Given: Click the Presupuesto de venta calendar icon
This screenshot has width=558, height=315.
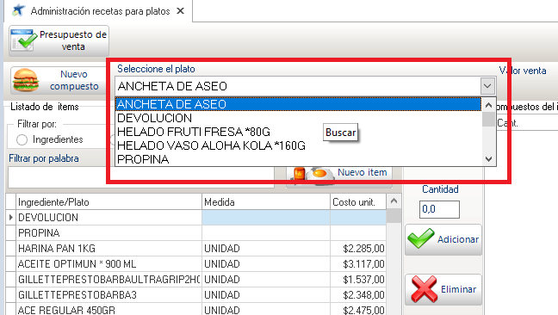Looking at the screenshot, I should 23,40.
